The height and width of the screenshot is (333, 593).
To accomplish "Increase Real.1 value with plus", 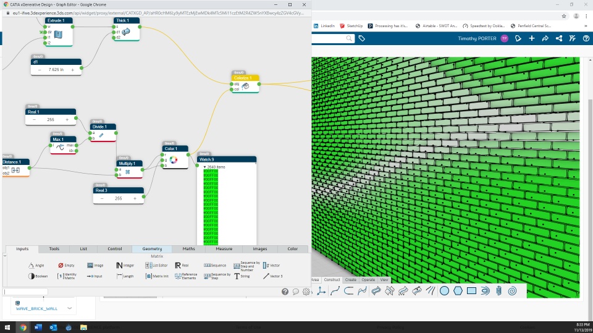I will 67,120.
